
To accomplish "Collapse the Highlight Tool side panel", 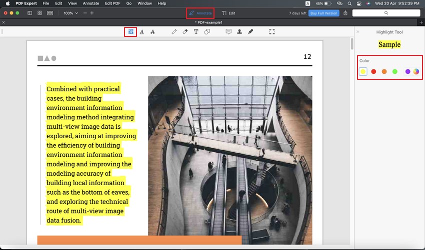I will pyautogui.click(x=357, y=32).
